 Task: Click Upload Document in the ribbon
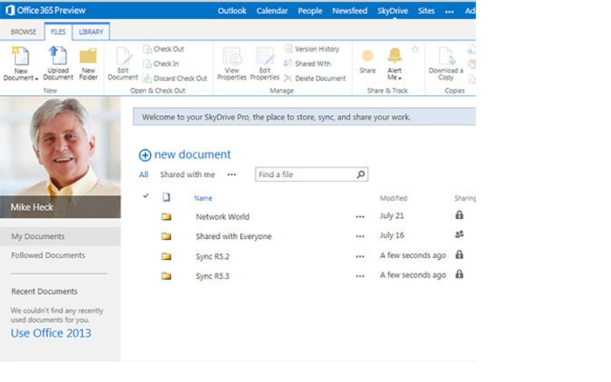pyautogui.click(x=58, y=64)
